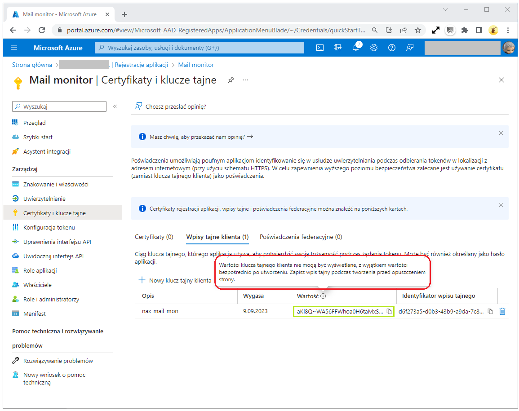Click the expiry date 9.09.2023
This screenshot has width=519, height=411.
tap(255, 311)
